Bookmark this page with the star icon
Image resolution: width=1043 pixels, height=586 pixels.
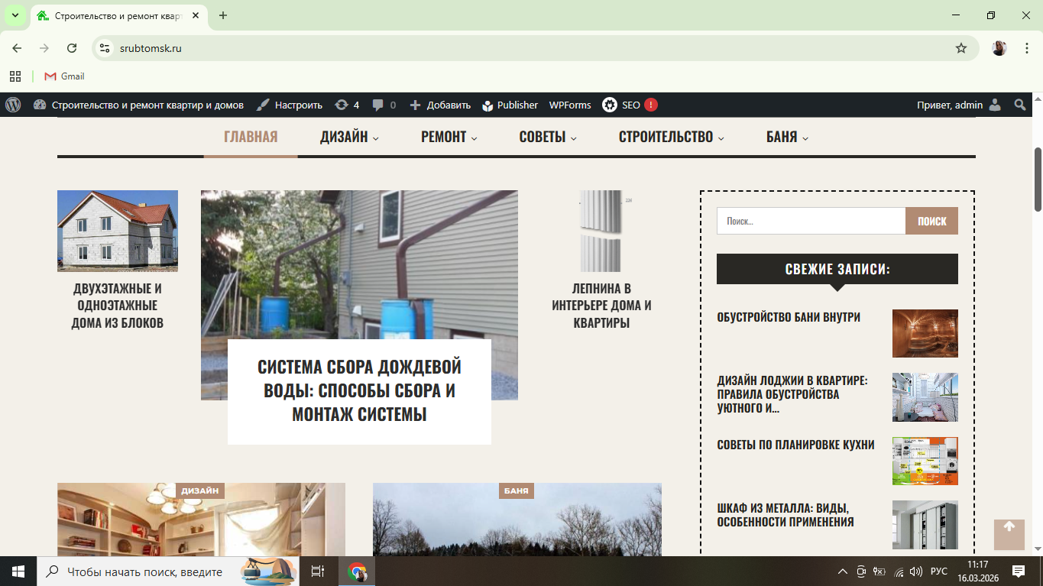pos(961,48)
